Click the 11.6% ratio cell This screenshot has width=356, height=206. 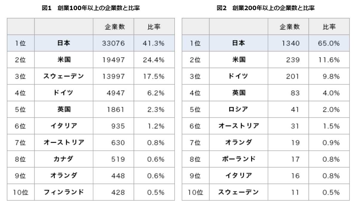329,60
